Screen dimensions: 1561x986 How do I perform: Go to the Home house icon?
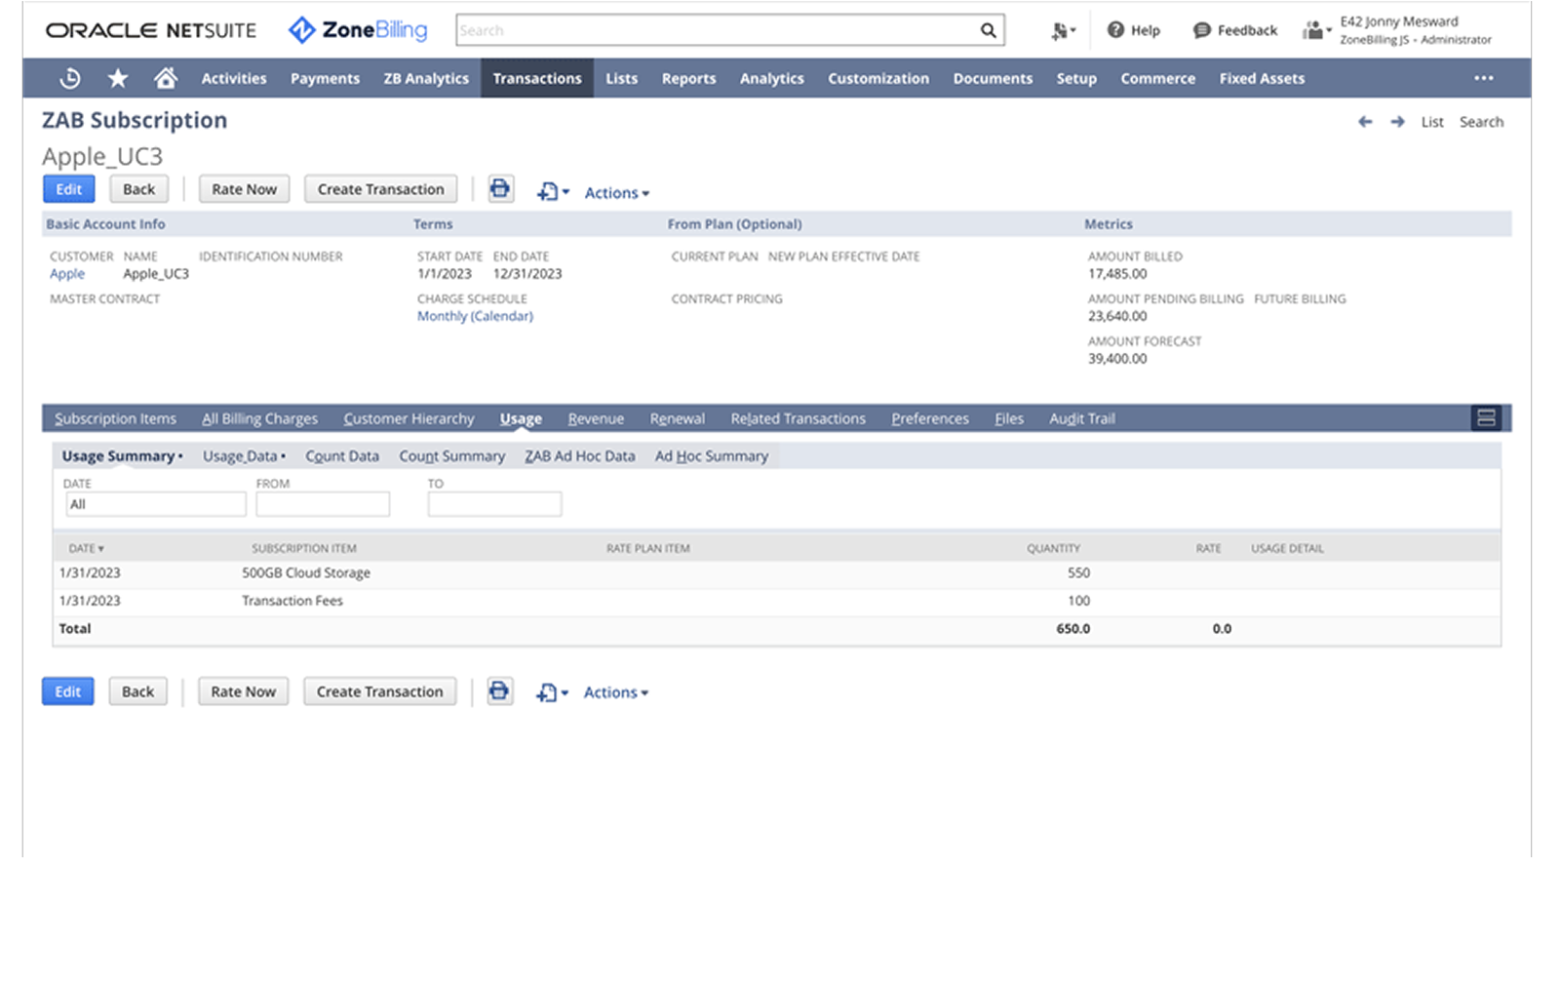coord(166,77)
